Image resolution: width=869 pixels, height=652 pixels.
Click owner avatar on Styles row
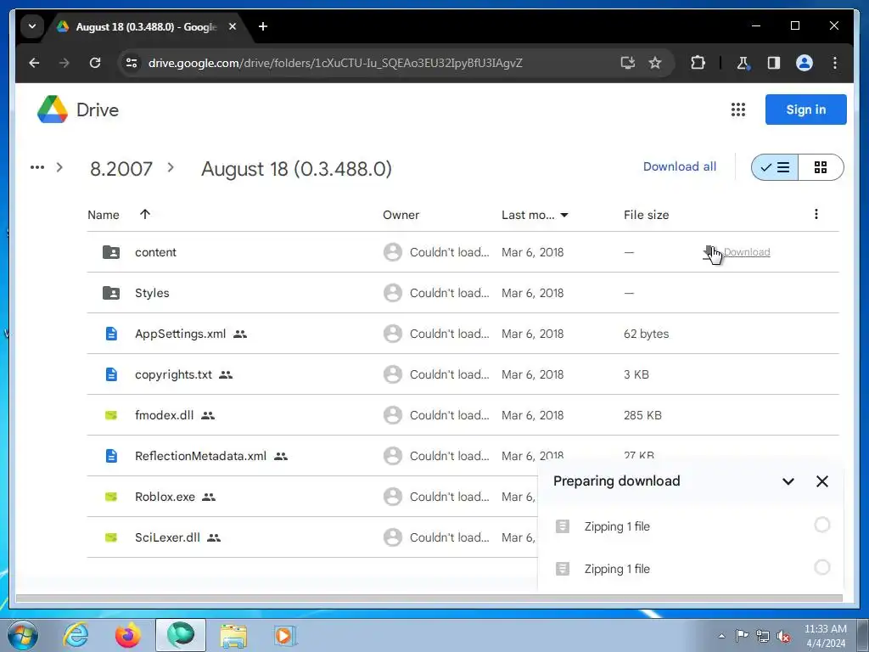(x=392, y=293)
